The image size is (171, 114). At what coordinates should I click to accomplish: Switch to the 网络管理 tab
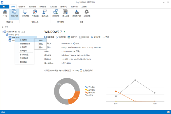[x=43, y=7]
